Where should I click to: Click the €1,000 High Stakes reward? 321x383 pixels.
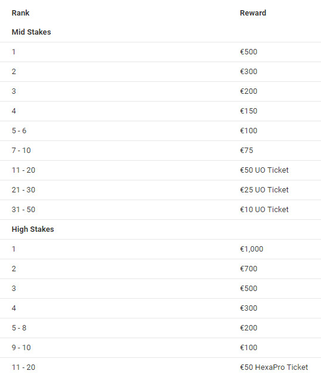pyautogui.click(x=251, y=249)
